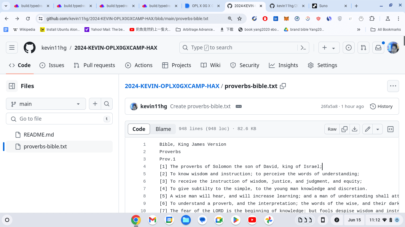405x227 pixels.
Task: Open the 2024-KEVIN-OPLX0GXCAMP-HAX breadcrumb link
Action: coord(172,86)
